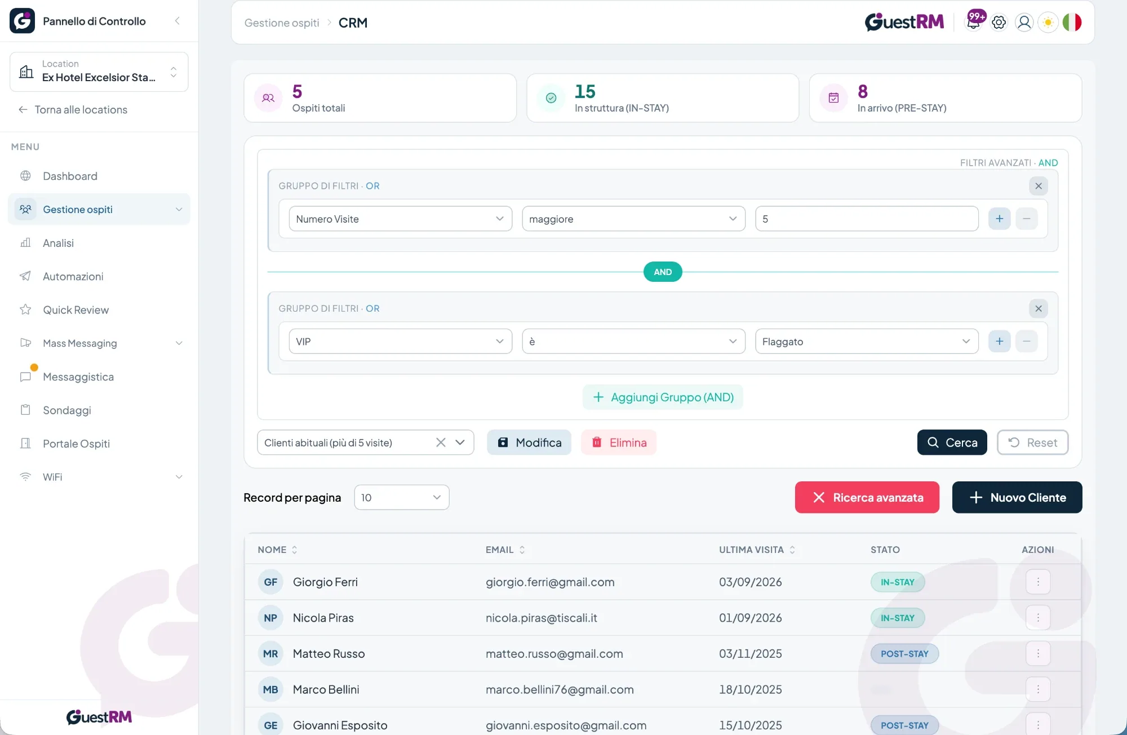Open the Location selector Ex Hotel Excelsior
The height and width of the screenshot is (735, 1127).
[x=99, y=72]
